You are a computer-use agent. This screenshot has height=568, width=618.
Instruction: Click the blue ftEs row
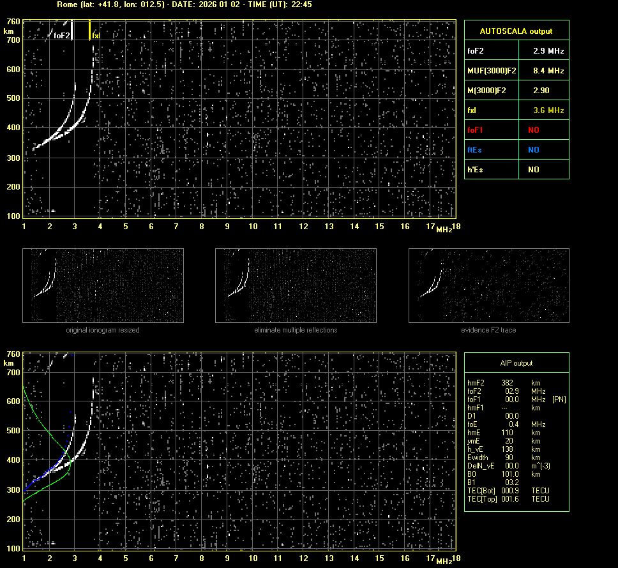[x=516, y=150]
